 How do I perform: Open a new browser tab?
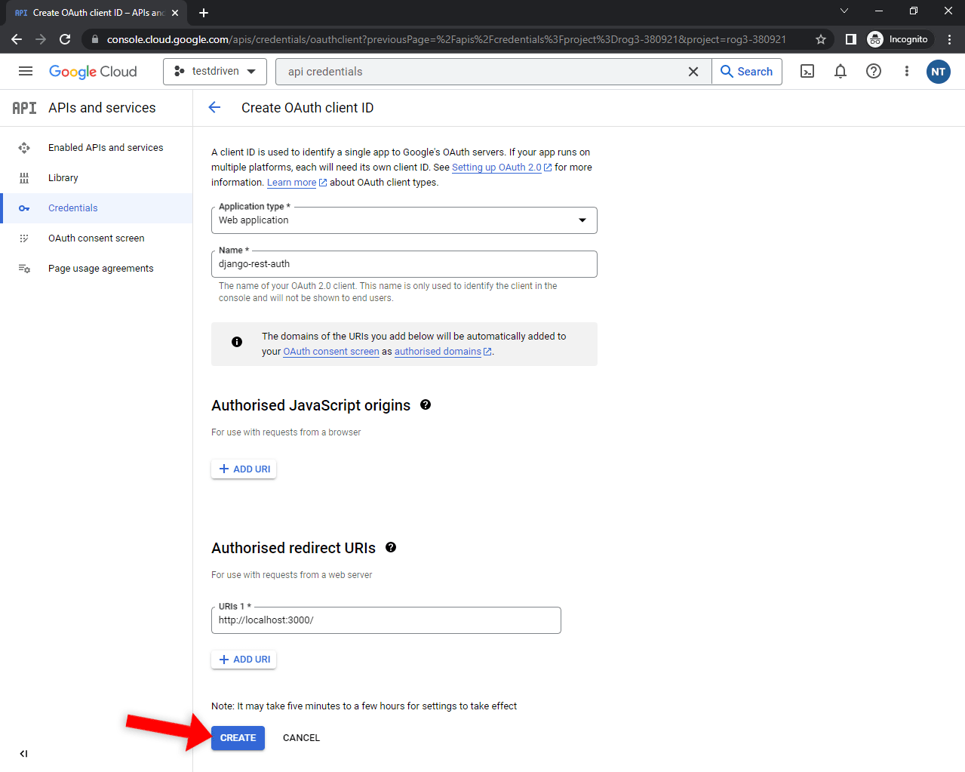204,13
